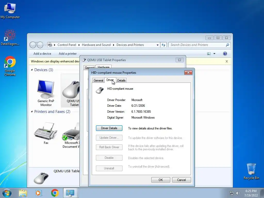The height and width of the screenshot is (198, 264).
Task: Open Chrome from the taskbar
Action: pyautogui.click(x=55, y=193)
